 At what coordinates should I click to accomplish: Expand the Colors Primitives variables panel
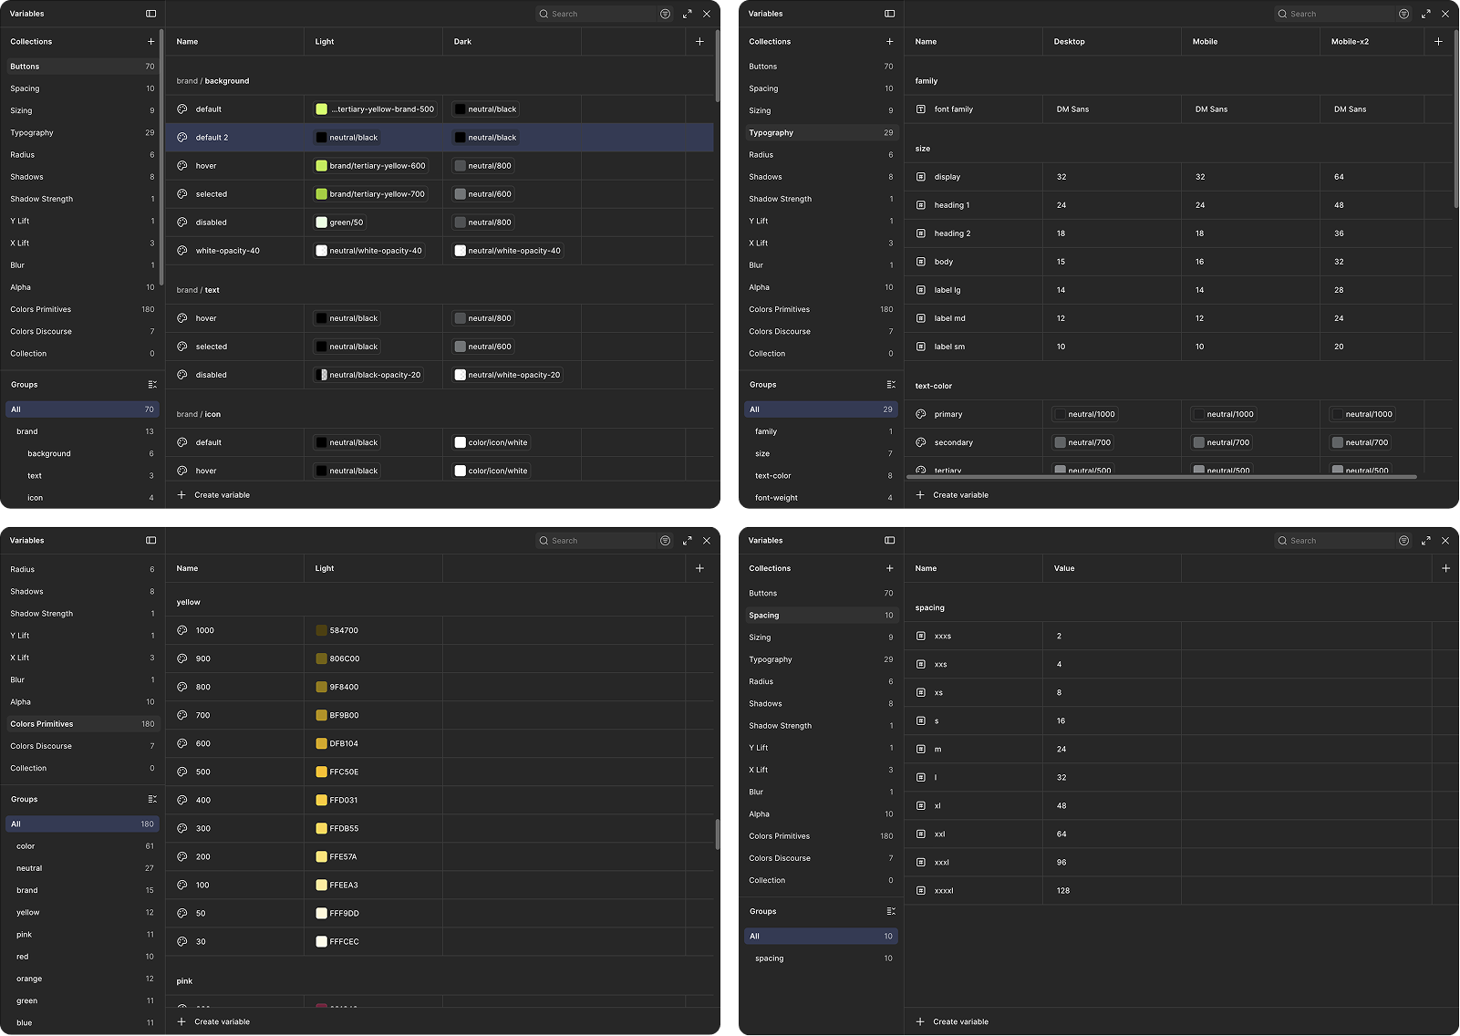[687, 541]
